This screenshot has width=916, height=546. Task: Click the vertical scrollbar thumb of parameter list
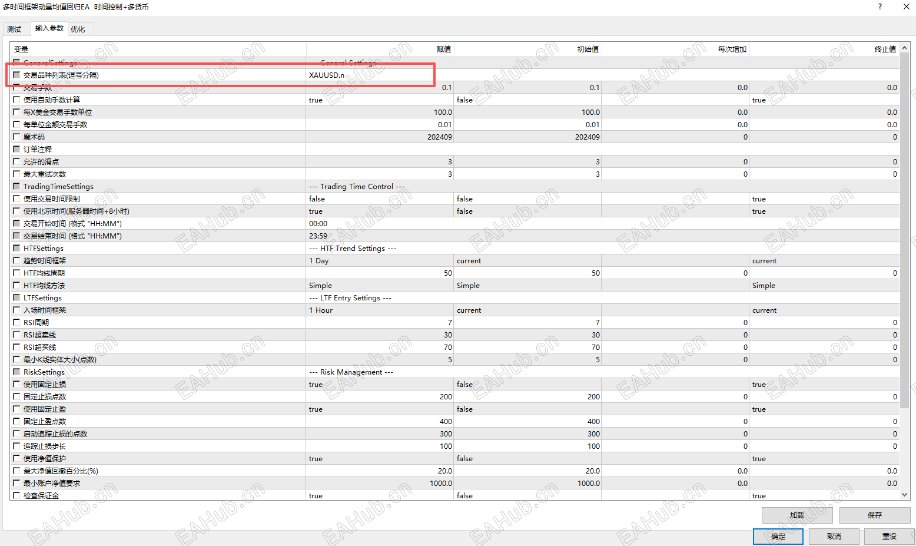pos(905,230)
